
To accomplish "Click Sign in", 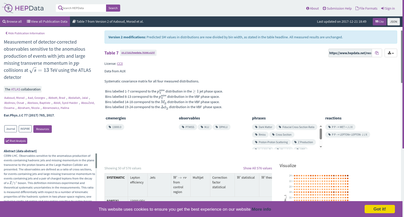I will coord(388,8).
